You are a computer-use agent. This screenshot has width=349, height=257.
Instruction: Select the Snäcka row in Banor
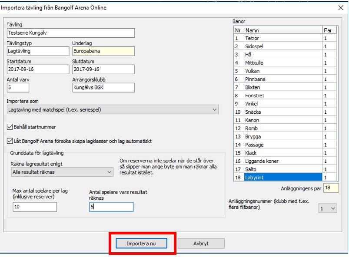pyautogui.click(x=285, y=112)
